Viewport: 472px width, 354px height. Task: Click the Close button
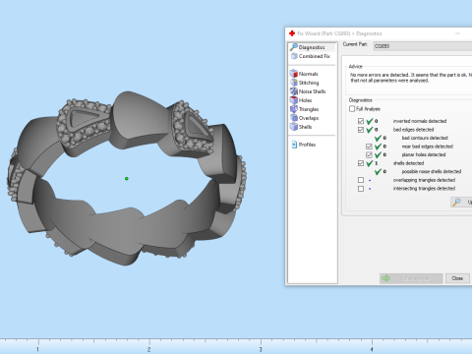point(457,278)
